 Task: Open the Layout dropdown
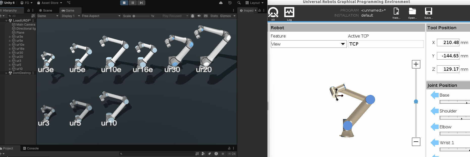click(x=254, y=3)
